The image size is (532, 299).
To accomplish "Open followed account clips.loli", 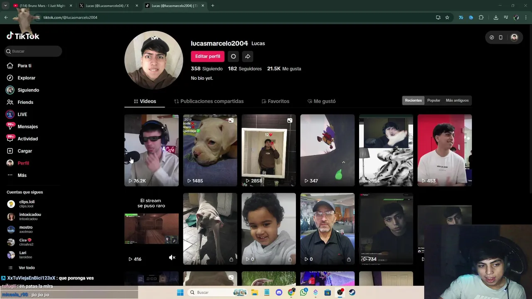I will 27,204.
